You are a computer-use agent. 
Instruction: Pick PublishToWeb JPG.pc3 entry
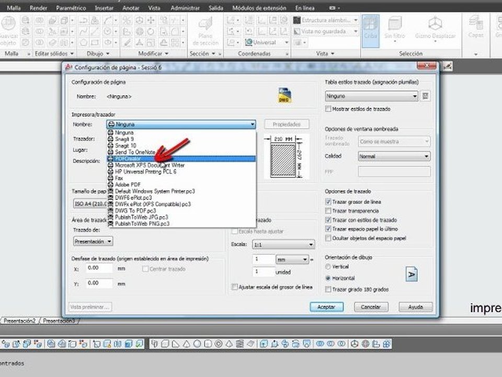pyautogui.click(x=181, y=217)
